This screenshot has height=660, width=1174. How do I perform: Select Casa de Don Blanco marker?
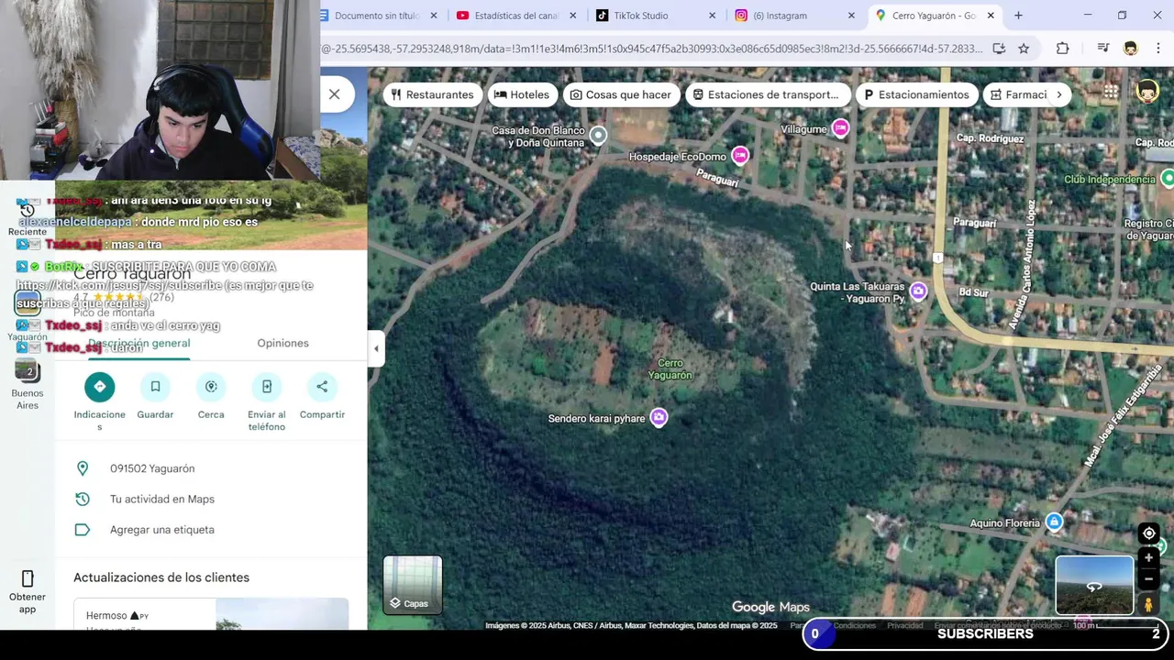point(598,136)
